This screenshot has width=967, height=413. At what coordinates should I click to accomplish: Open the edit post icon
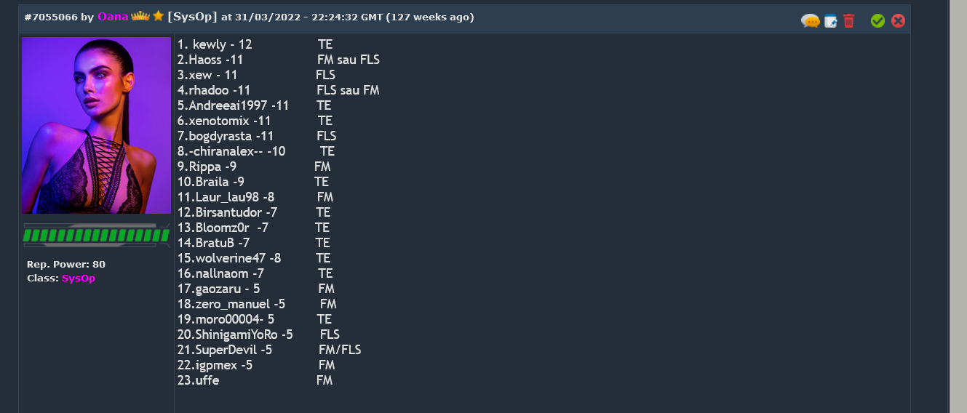pyautogui.click(x=830, y=21)
